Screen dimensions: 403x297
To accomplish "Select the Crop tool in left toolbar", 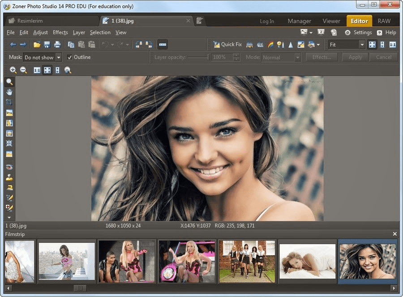I will pyautogui.click(x=9, y=102).
